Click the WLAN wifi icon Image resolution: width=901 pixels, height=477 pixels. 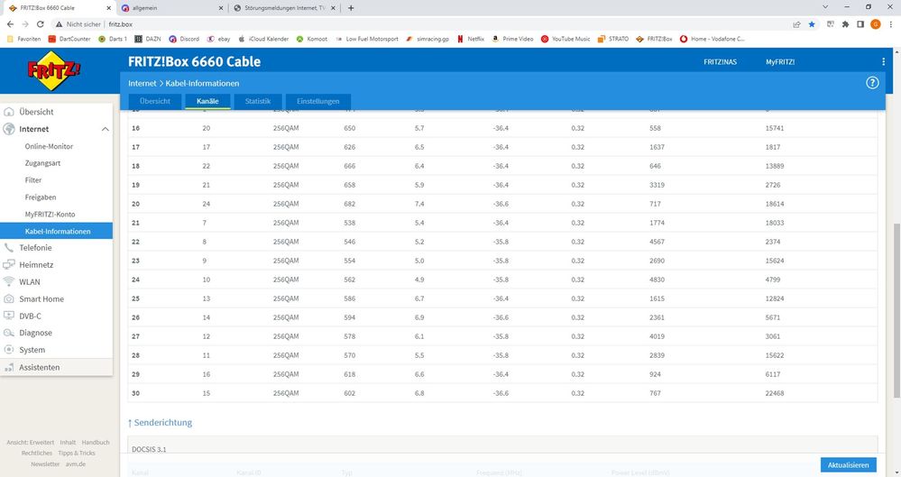9,281
